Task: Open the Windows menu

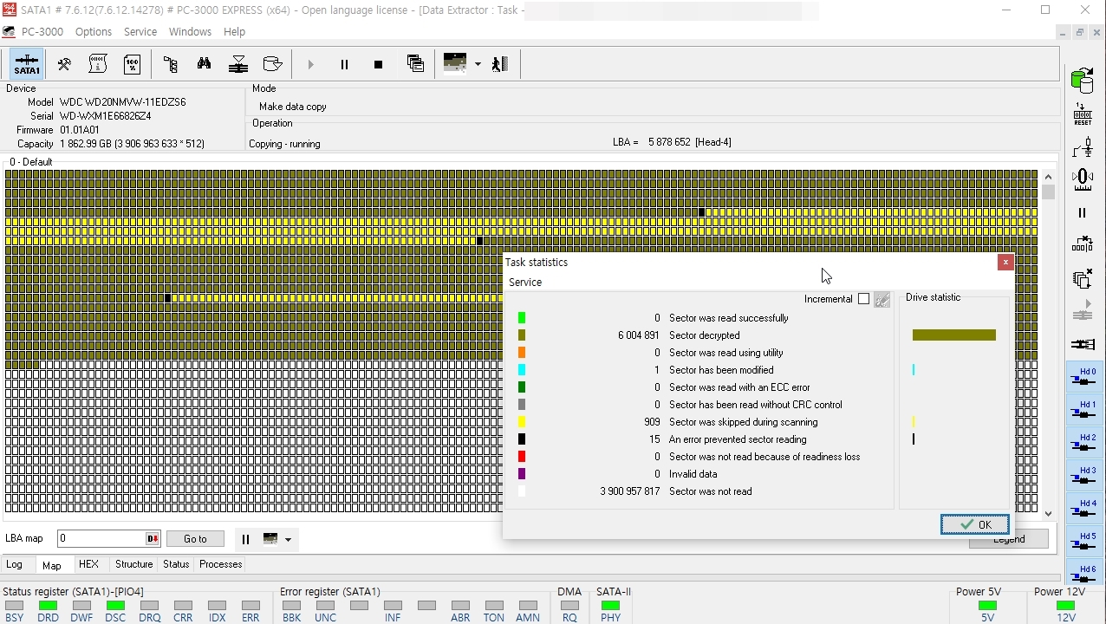Action: click(190, 32)
